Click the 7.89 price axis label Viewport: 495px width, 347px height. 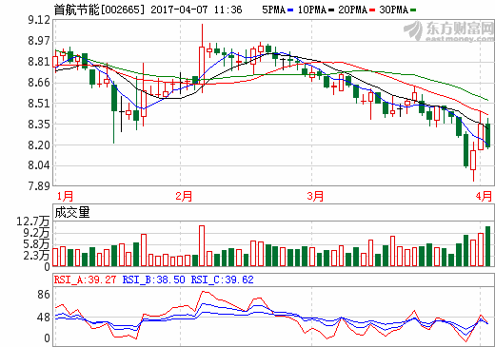coord(39,186)
